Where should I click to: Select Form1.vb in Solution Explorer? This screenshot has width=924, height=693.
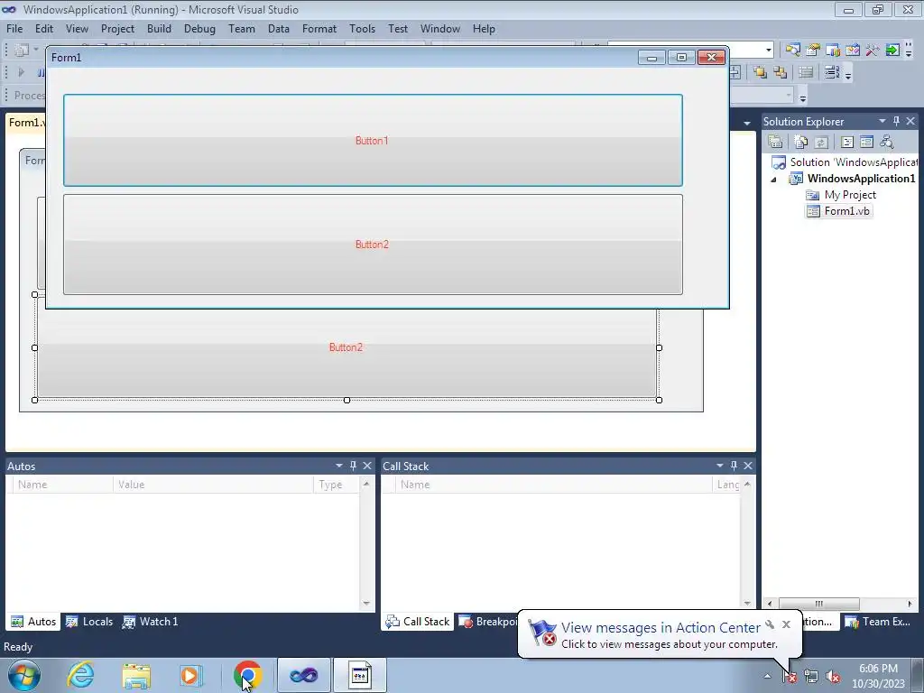(x=846, y=211)
